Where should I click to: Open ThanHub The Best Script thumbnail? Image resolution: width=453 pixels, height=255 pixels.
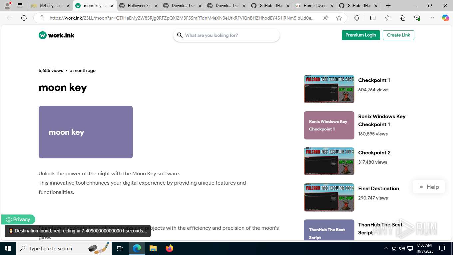tap(329, 230)
